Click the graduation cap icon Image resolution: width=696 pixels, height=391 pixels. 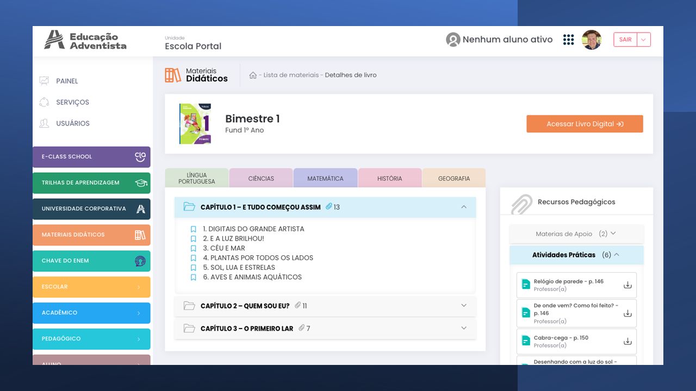click(x=141, y=183)
